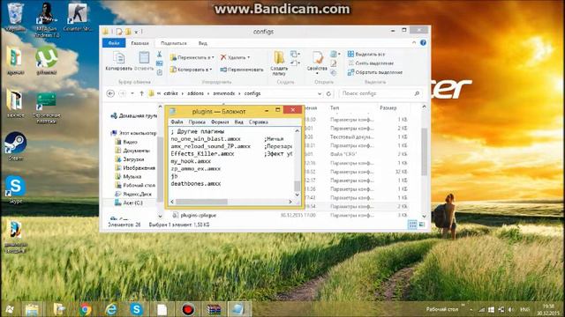Click the Переименовать rename button
Viewport: 565px width, 317px height.
241,70
